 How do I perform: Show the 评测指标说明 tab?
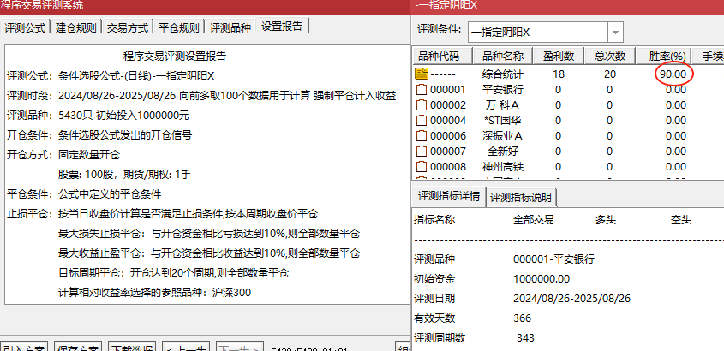pyautogui.click(x=522, y=198)
